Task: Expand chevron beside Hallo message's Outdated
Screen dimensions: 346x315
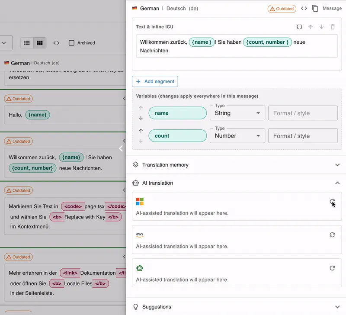Action: (124, 98)
